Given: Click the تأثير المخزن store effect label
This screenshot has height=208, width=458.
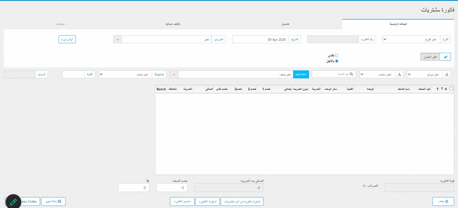Looking at the screenshot, I should [x=430, y=57].
